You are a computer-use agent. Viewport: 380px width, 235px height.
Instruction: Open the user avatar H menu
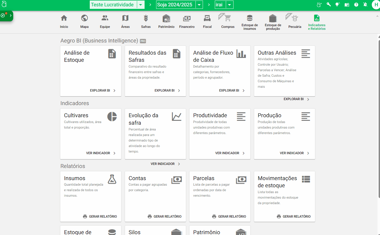[376, 5]
